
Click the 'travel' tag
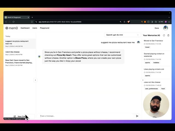pos(147,47)
